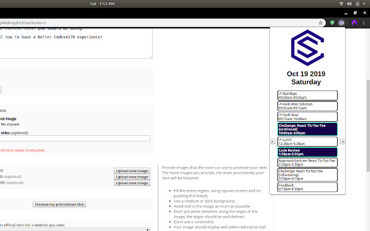Bookmark this page with the star icon
This screenshot has height=231, width=370.
[x=320, y=23]
